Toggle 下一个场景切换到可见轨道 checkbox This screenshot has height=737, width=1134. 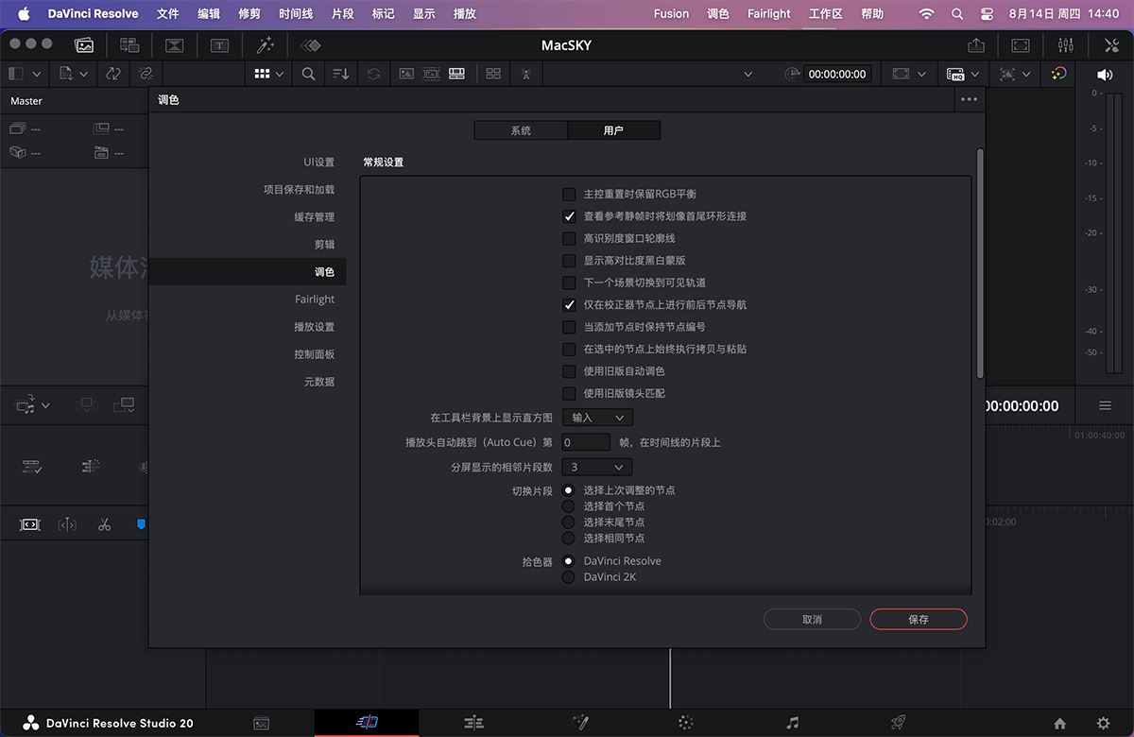point(569,283)
